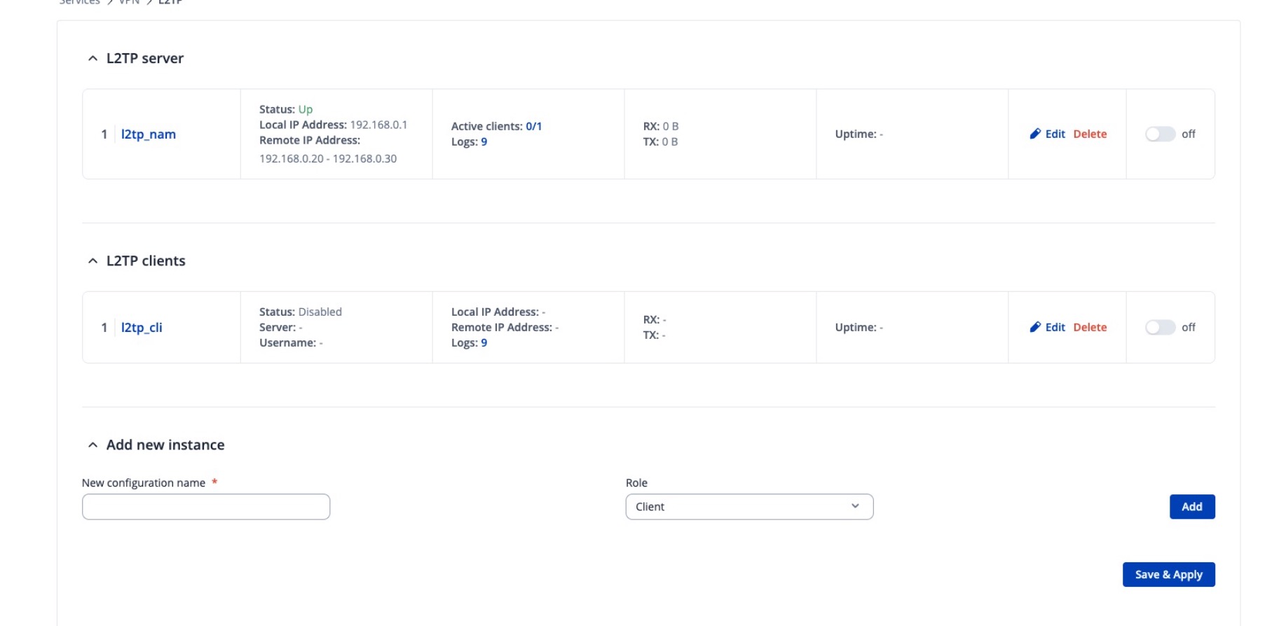Image resolution: width=1272 pixels, height=626 pixels.
Task: Open the l2tp_nam server name link
Action: click(149, 134)
